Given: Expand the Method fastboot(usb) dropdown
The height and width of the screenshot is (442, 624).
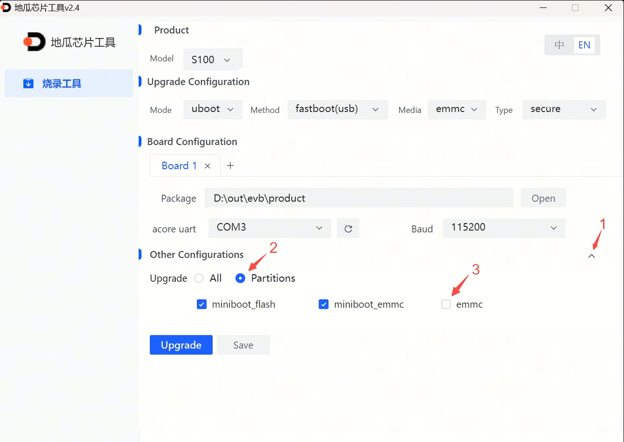Looking at the screenshot, I should click(338, 109).
